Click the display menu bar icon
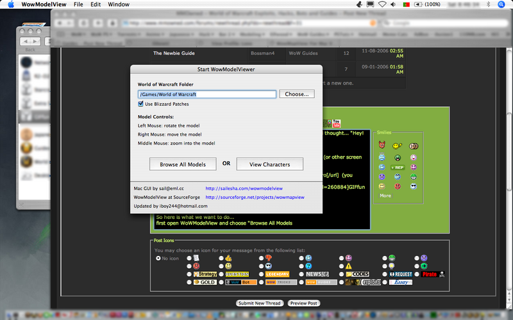513x320 pixels. pyautogui.click(x=370, y=4)
